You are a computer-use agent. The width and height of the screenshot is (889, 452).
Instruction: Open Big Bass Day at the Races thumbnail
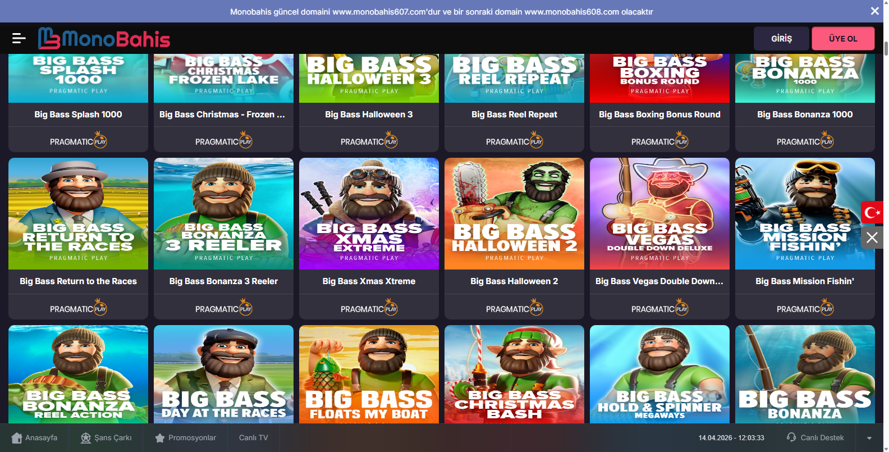(223, 374)
